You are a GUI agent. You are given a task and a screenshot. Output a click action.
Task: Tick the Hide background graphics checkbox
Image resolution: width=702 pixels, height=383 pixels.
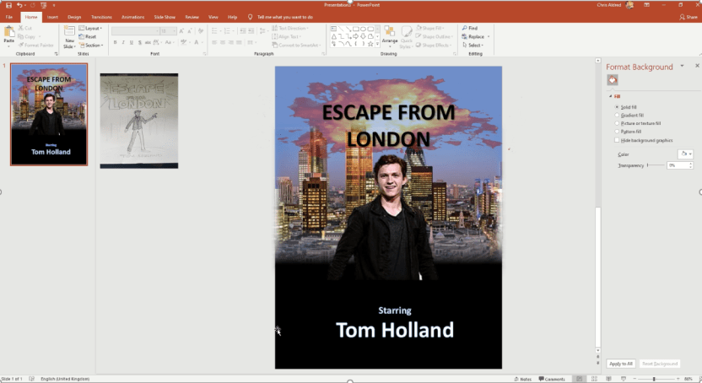(618, 139)
